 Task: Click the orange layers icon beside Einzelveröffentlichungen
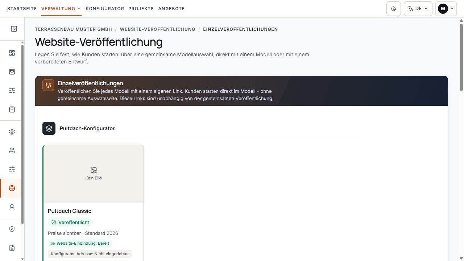tap(48, 85)
